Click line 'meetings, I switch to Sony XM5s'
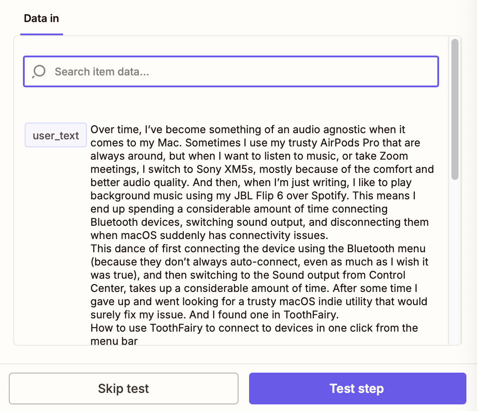The image size is (477, 411). point(262,169)
